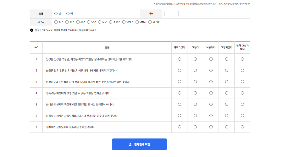Screen dimensions: 283x157
Task: Click into the 나이 age input field
Action: coord(171,14)
